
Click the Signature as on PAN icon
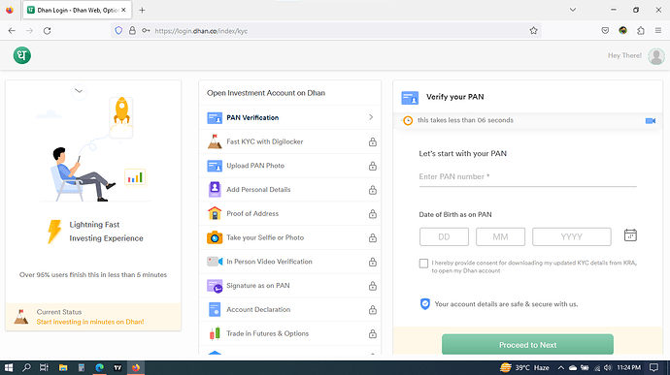(x=215, y=286)
